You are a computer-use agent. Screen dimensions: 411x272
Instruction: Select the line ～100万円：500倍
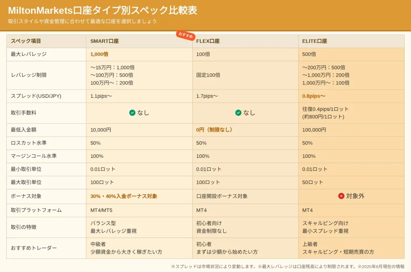[112, 75]
